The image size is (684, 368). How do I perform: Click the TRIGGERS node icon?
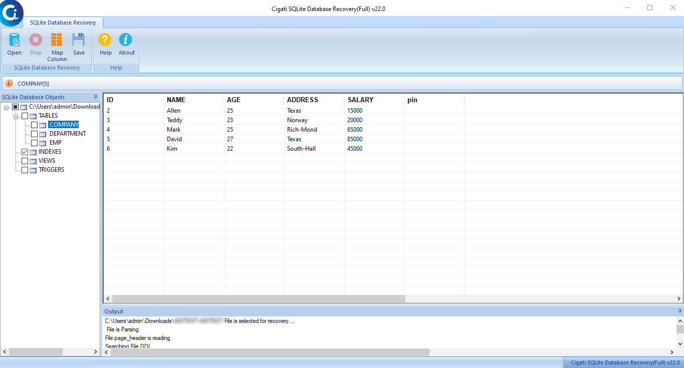(x=33, y=170)
